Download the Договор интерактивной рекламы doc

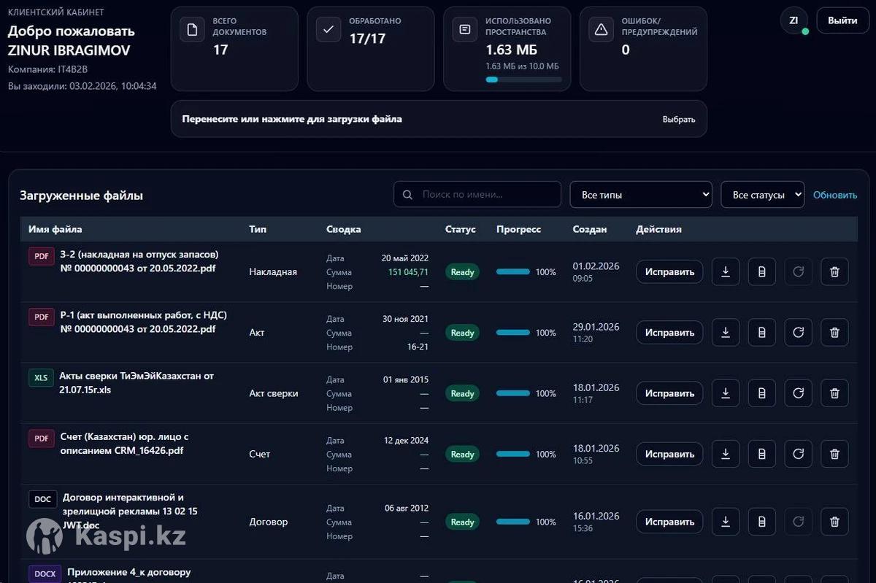(726, 522)
